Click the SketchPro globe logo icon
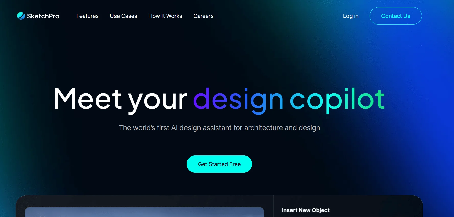Viewport: 454px width, 217px height. [21, 16]
